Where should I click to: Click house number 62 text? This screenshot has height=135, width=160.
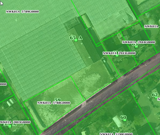pyautogui.click(x=155, y=95)
